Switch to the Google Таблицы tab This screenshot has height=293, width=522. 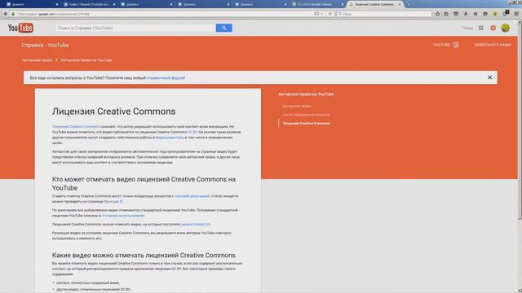coord(317,4)
